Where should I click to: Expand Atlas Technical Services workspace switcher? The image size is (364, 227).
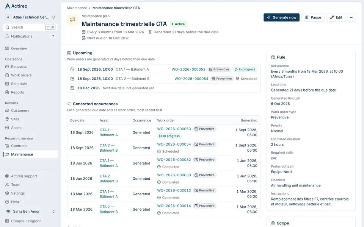click(30, 17)
